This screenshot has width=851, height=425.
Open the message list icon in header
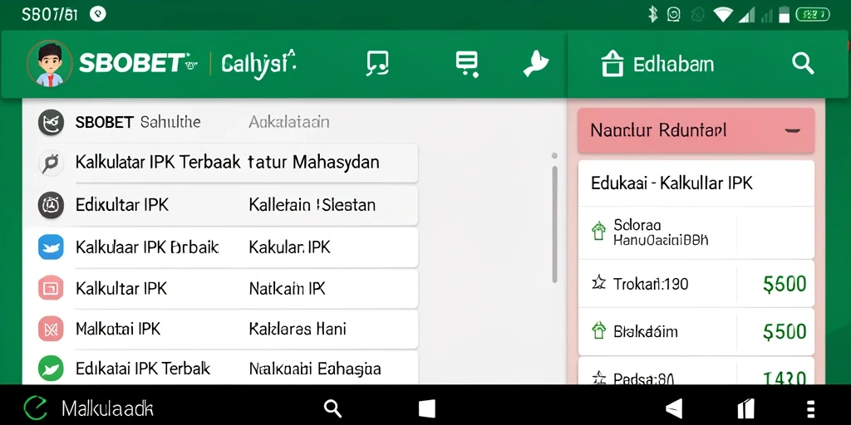[467, 64]
